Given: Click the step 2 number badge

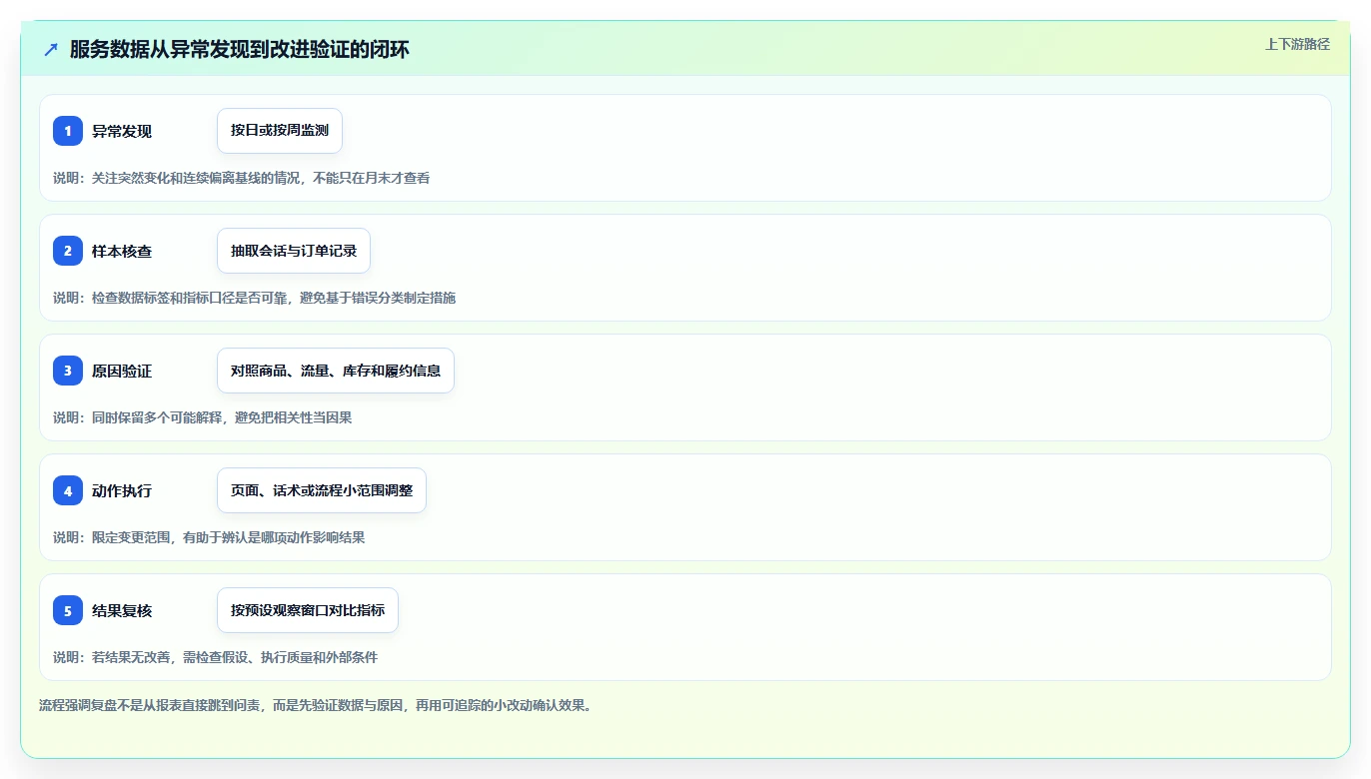Looking at the screenshot, I should (x=68, y=251).
